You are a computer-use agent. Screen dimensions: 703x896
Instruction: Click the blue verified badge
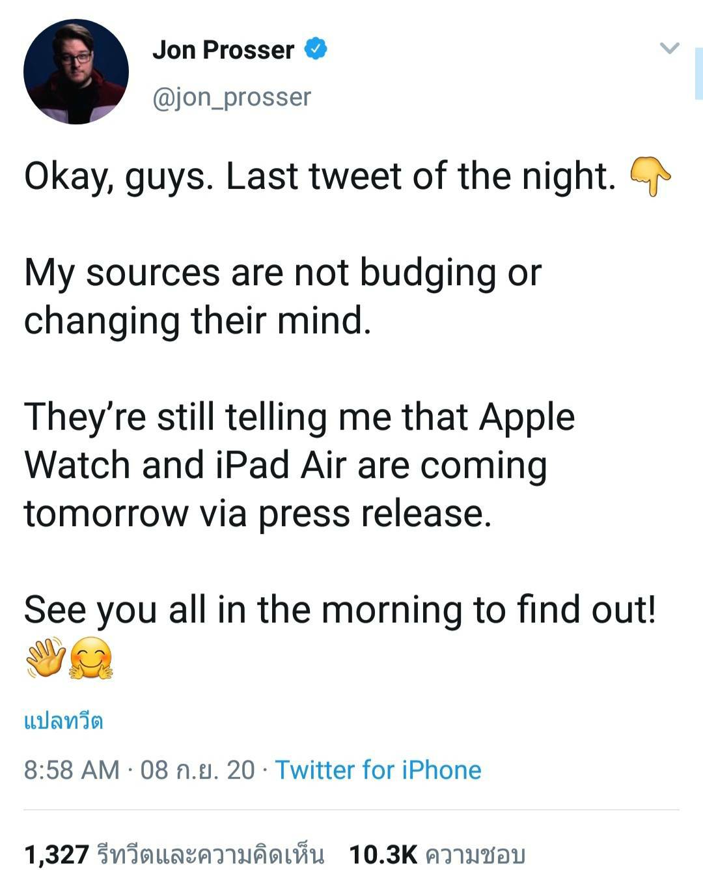[316, 49]
